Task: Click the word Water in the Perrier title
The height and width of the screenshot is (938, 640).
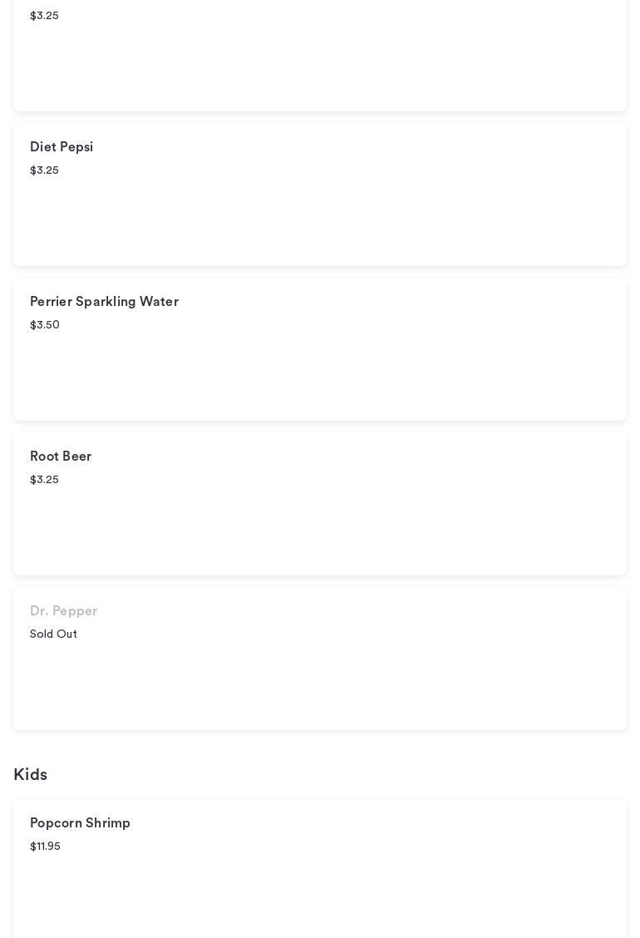Action: pyautogui.click(x=159, y=302)
